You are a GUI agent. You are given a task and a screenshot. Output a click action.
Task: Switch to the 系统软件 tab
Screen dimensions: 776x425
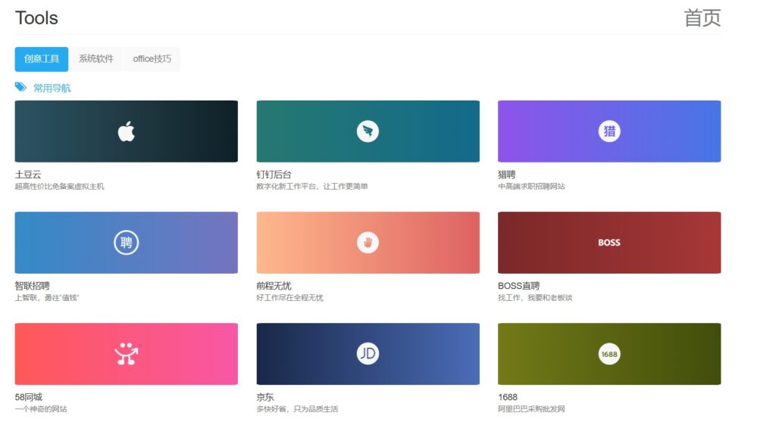(96, 59)
